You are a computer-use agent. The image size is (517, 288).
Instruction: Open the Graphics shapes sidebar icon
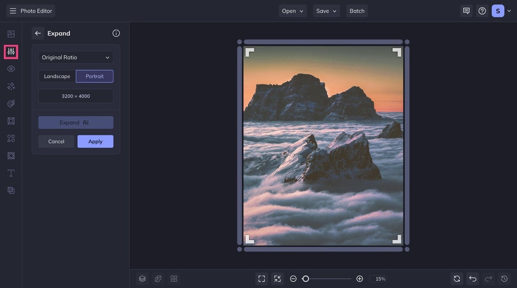click(x=11, y=139)
